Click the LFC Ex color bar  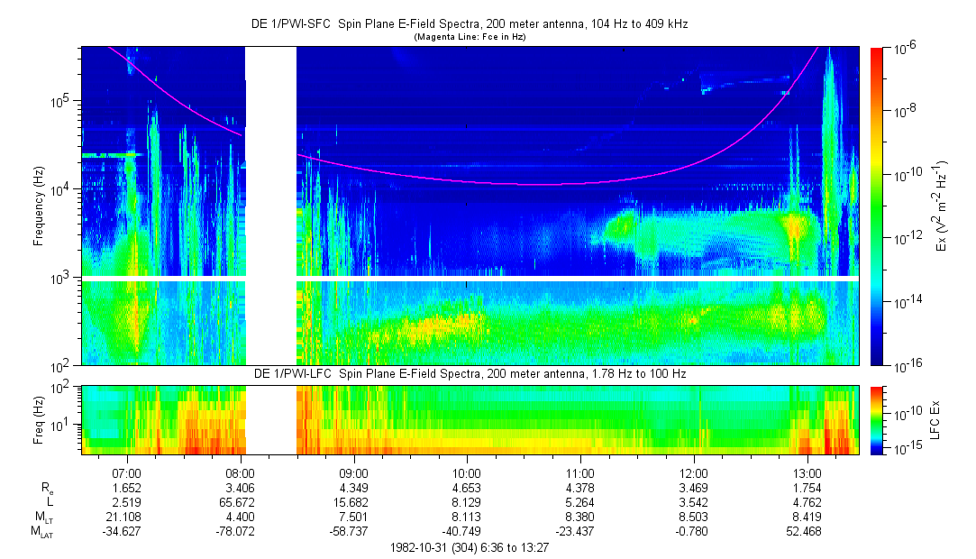click(x=876, y=420)
